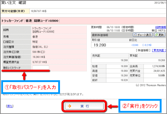Select the volume value 1,274,993株

[x=159, y=66]
